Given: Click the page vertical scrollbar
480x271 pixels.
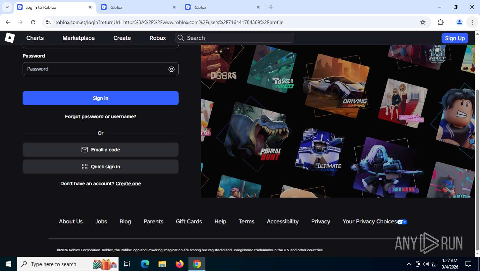Looking at the screenshot, I should (x=477, y=169).
